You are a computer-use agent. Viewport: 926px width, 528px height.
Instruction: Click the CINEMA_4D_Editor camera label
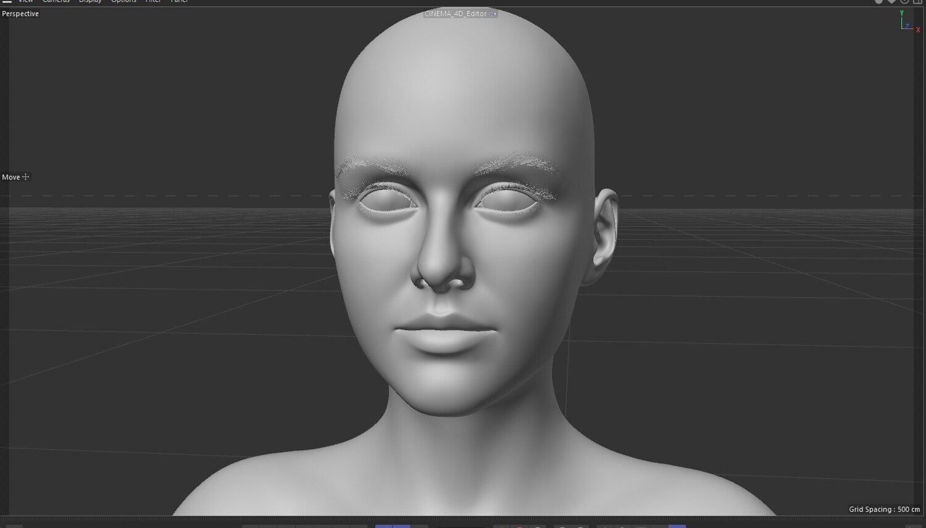456,14
